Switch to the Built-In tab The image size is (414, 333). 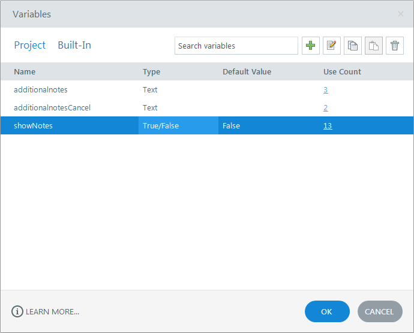click(74, 45)
